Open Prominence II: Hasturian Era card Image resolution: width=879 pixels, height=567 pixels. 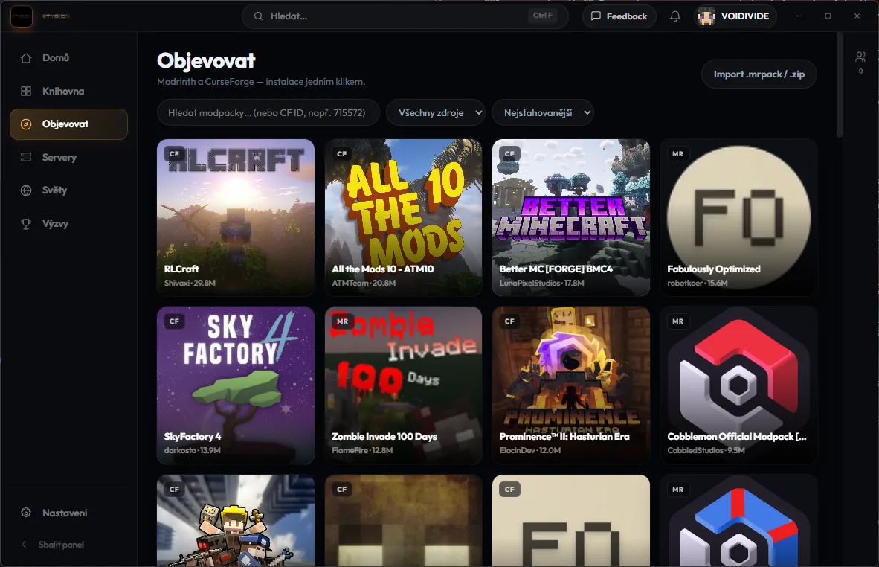[x=570, y=385]
